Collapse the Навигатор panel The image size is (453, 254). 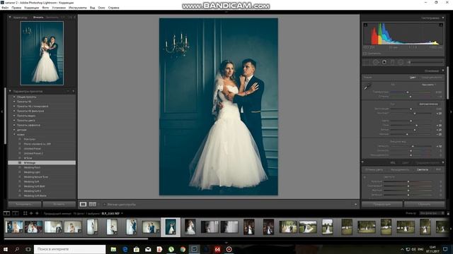[10, 17]
